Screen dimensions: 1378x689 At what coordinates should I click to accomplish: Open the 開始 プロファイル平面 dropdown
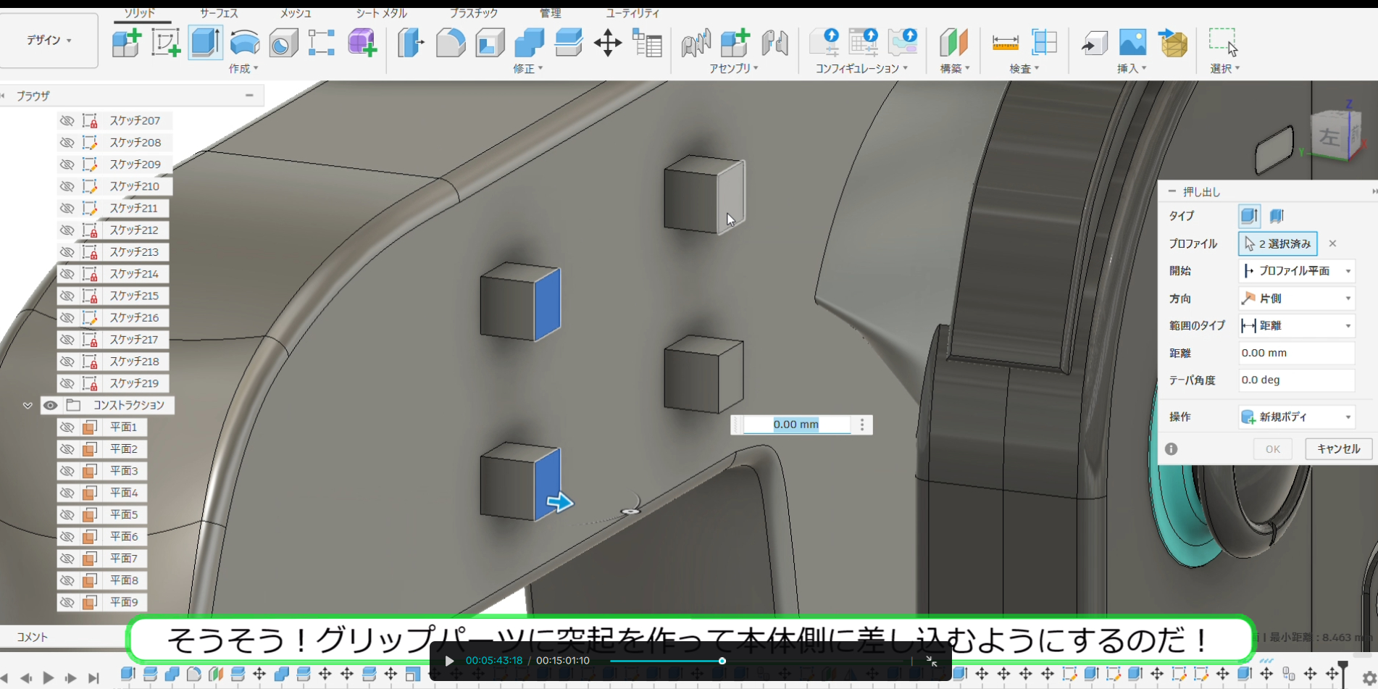[1297, 271]
